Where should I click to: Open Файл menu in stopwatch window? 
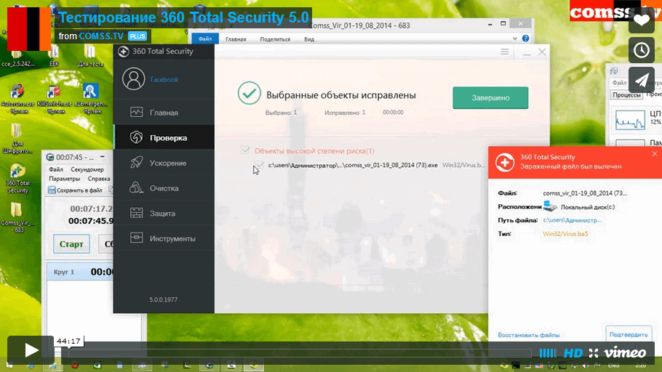click(x=56, y=169)
